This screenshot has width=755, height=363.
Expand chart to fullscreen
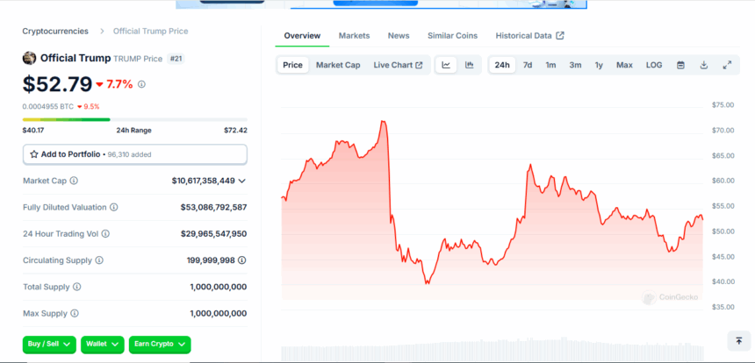point(727,65)
